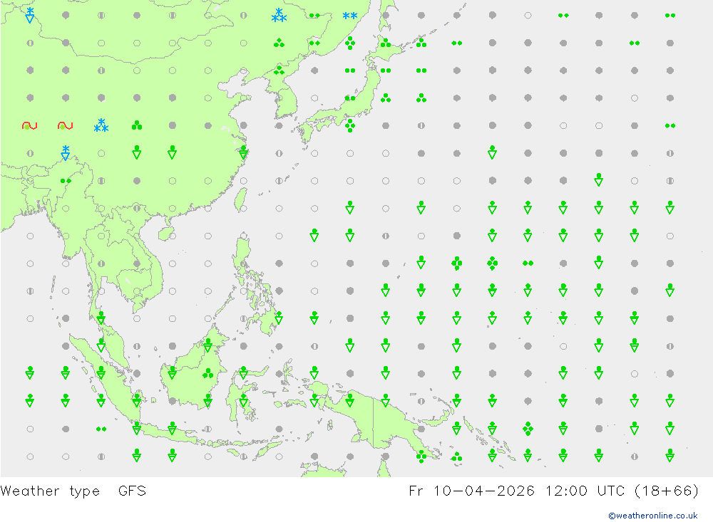The width and height of the screenshot is (713, 522).
Task: Click the blue snow shower symbol in the map's top-left corner
Action: tap(29, 15)
